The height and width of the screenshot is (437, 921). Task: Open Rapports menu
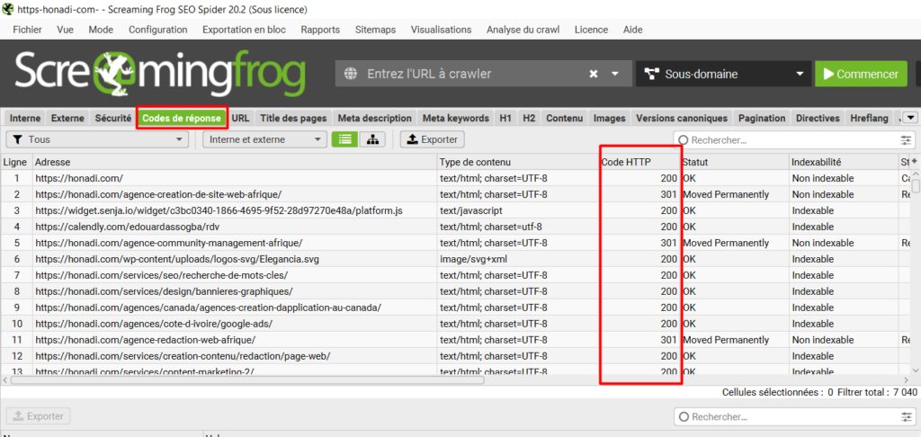click(x=320, y=30)
